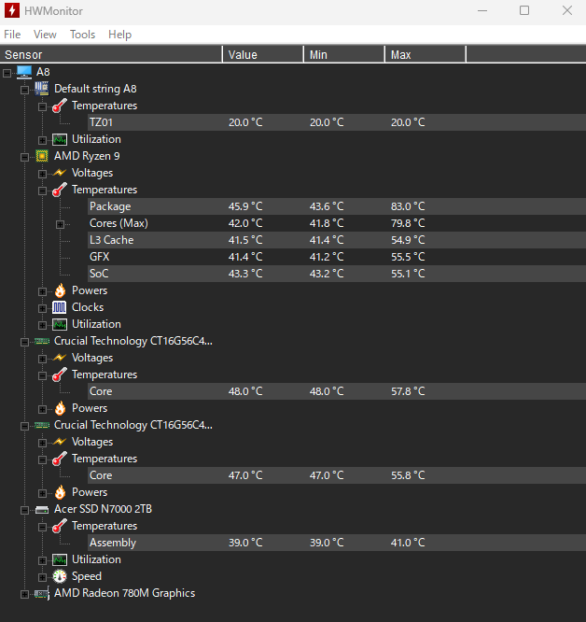Viewport: 586px width, 622px height.
Task: Click the Clocks chip icon
Action: (60, 307)
